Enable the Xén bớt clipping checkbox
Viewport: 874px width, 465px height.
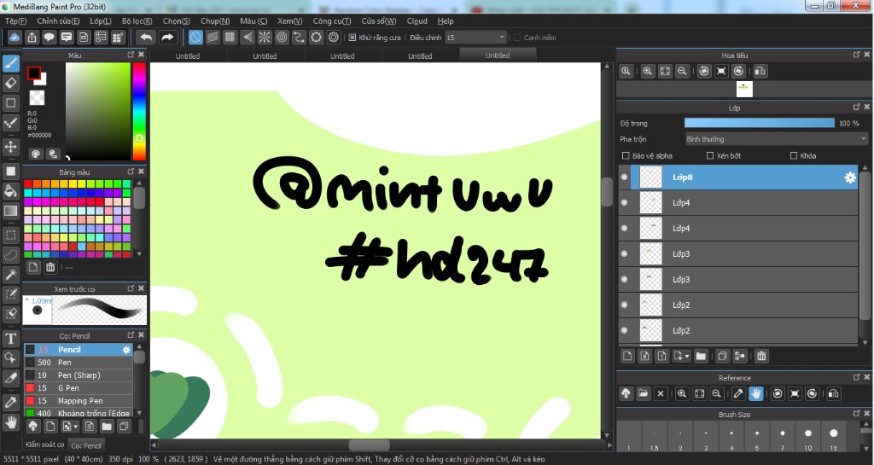click(x=710, y=156)
